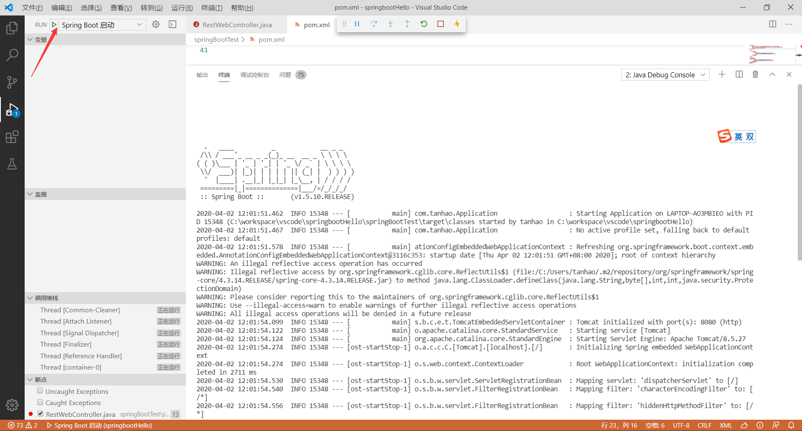Image resolution: width=802 pixels, height=431 pixels.
Task: Step into in the debug toolbar
Action: coord(391,24)
